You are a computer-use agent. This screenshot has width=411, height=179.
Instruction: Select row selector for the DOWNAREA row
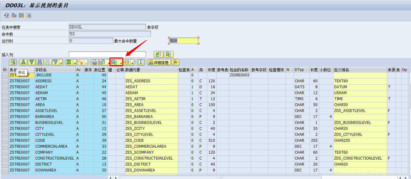tap(5, 170)
